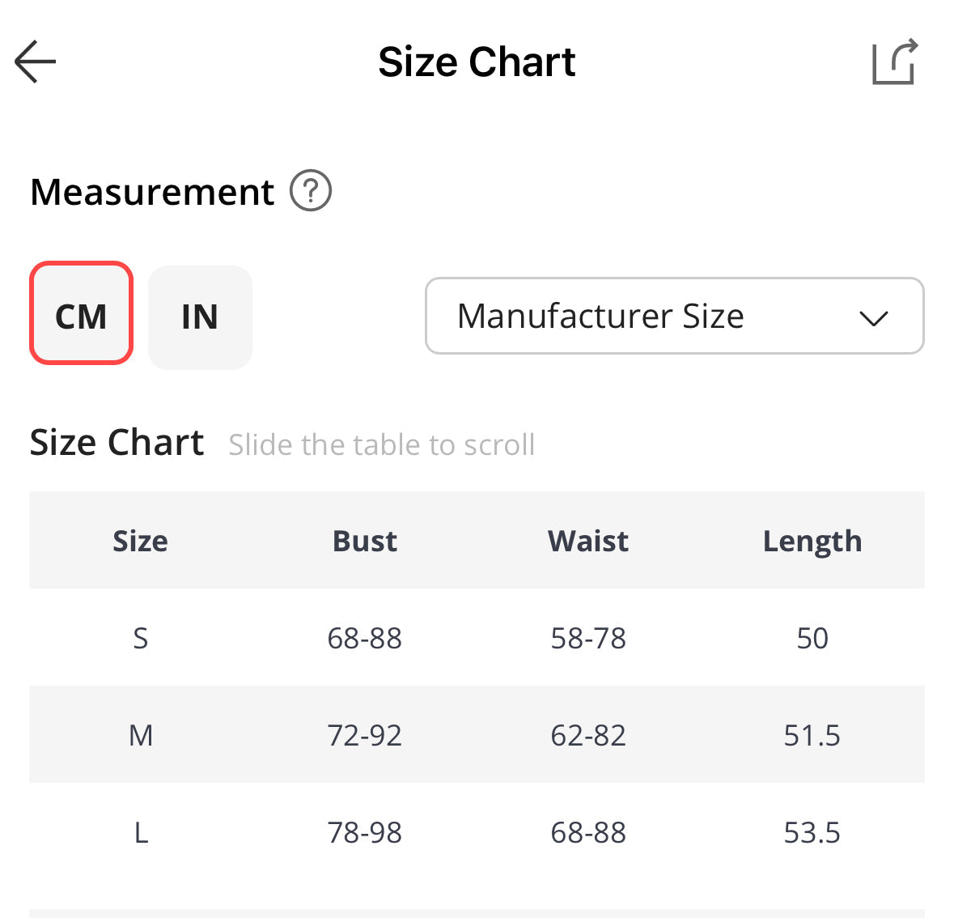Click the Size column header
Screen dimensions: 954x918
(140, 541)
